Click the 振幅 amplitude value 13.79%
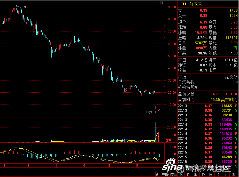Viewport: 239px width, 177px height. 201,38
